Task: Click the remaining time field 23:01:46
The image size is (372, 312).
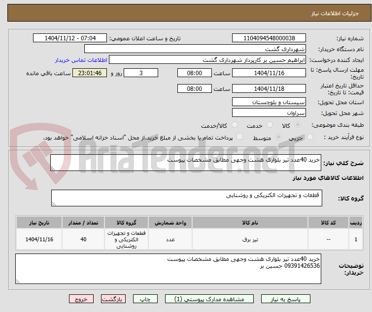Action: coord(90,73)
